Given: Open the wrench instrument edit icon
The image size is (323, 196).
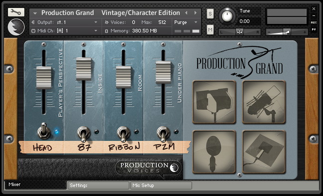Looking at the screenshot, I should coord(16,12).
